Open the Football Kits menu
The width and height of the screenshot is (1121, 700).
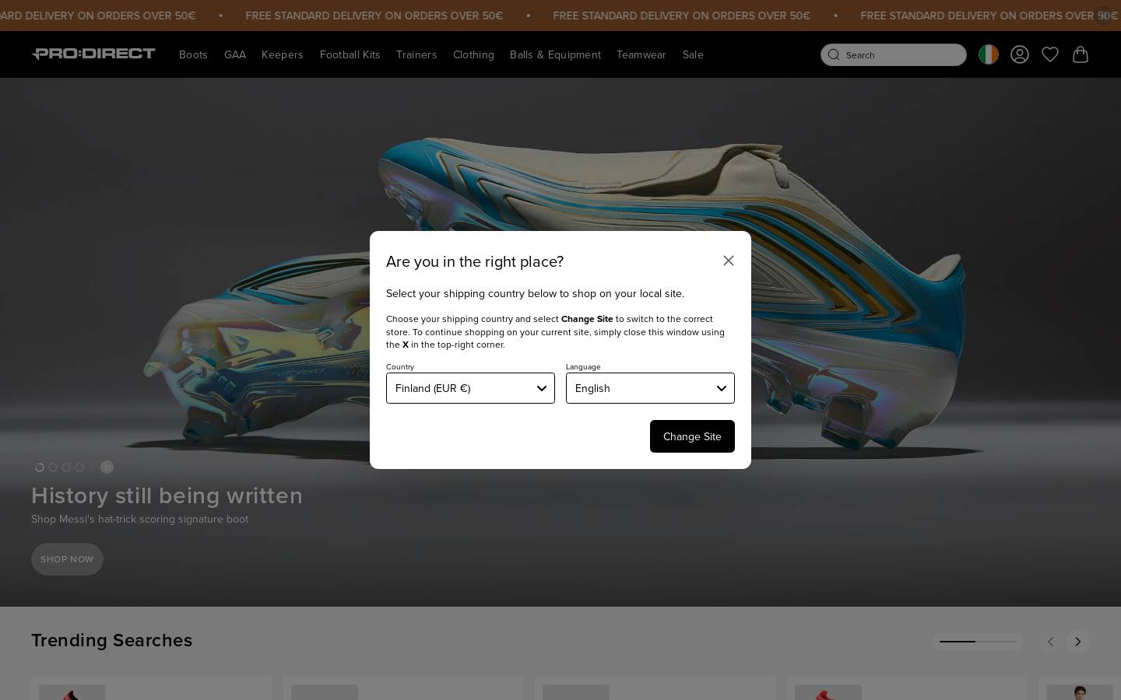(x=350, y=54)
